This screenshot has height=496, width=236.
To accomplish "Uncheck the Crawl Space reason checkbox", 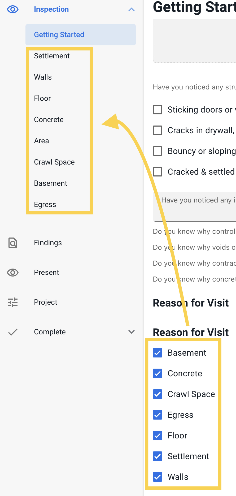I will pyautogui.click(x=158, y=394).
